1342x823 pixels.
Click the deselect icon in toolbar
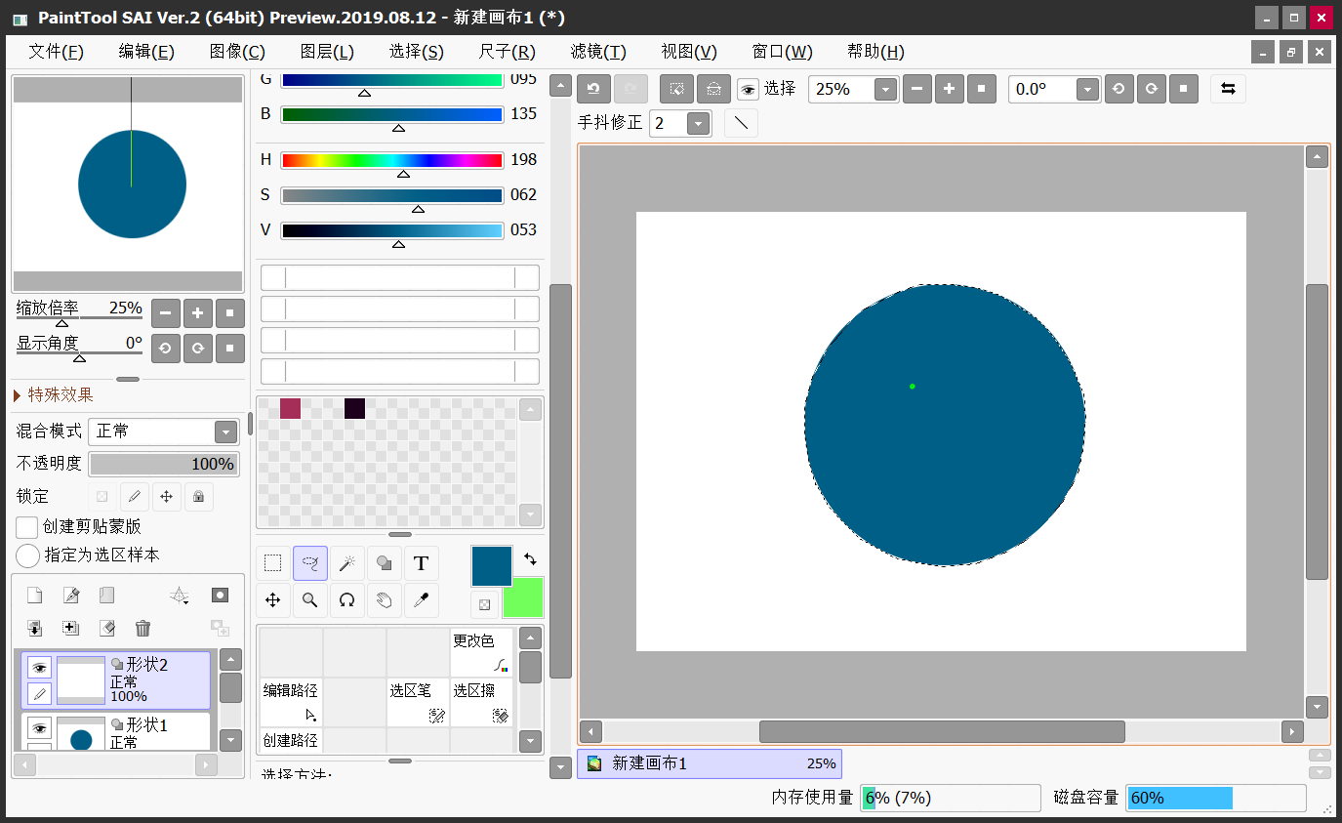(x=676, y=89)
